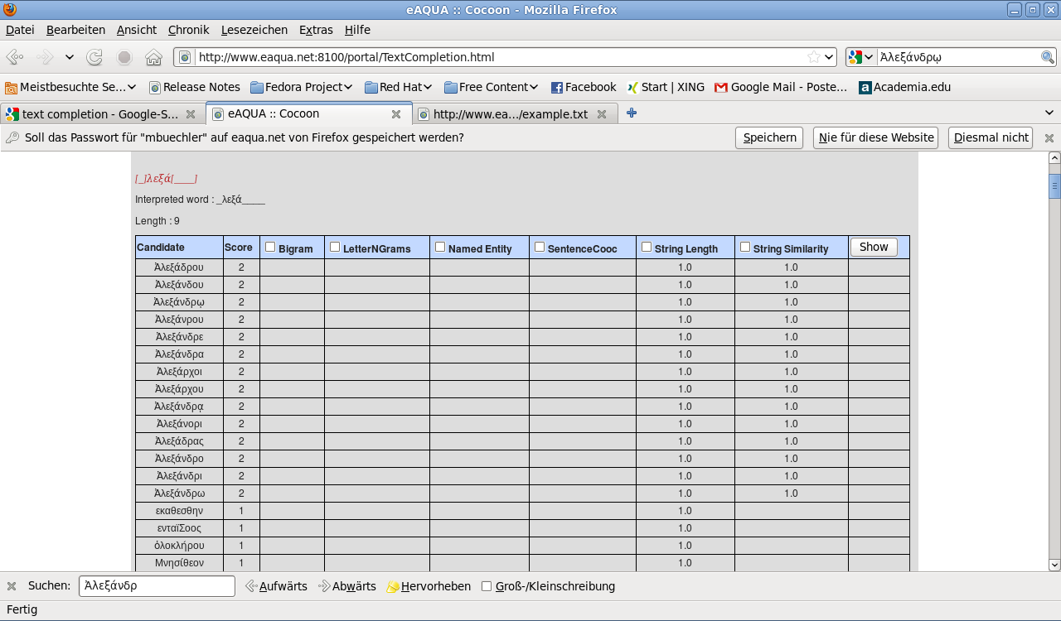The height and width of the screenshot is (621, 1061).
Task: Expand the Free Content bookmark folder
Action: (492, 87)
